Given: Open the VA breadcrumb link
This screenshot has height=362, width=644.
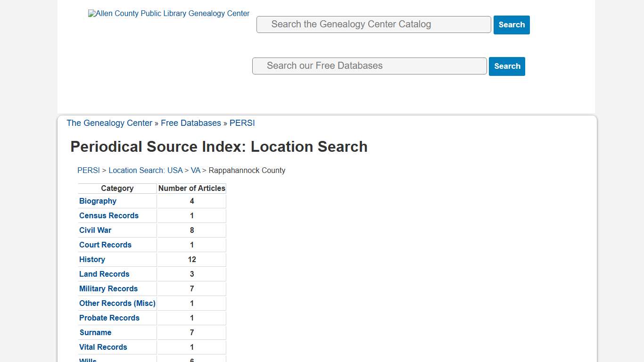Looking at the screenshot, I should [196, 170].
